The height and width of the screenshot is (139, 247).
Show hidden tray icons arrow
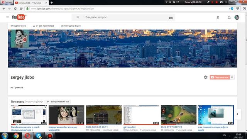pos(230,136)
